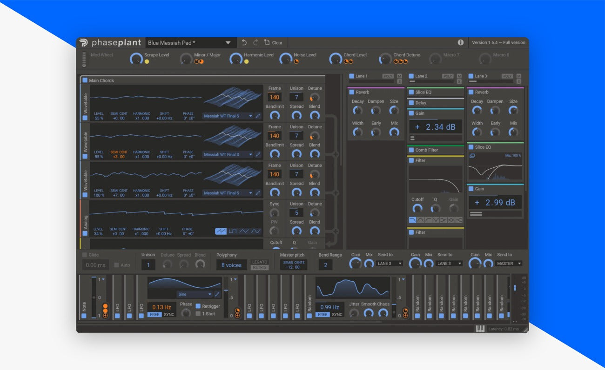The width and height of the screenshot is (605, 370).
Task: Click the 0.13 Hz LFO rate value
Action: pyautogui.click(x=161, y=307)
